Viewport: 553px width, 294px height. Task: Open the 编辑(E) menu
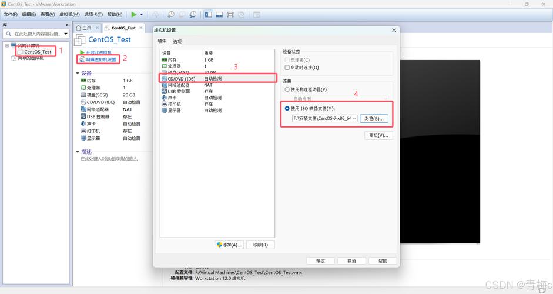29,15
